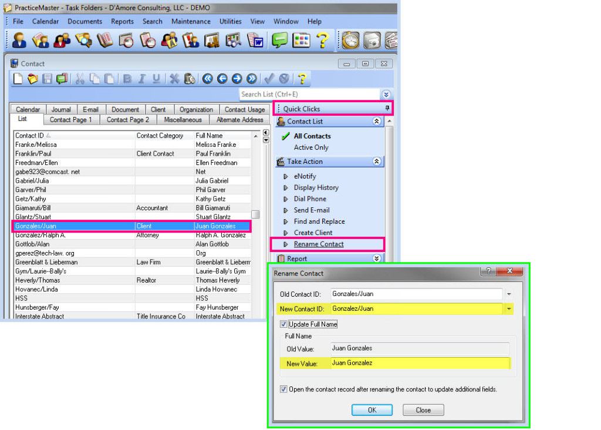601x430 pixels.
Task: Click the Contact with documents toolbar icon
Action: 41,40
